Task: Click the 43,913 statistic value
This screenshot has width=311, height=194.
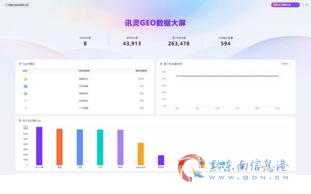Action: tap(132, 44)
